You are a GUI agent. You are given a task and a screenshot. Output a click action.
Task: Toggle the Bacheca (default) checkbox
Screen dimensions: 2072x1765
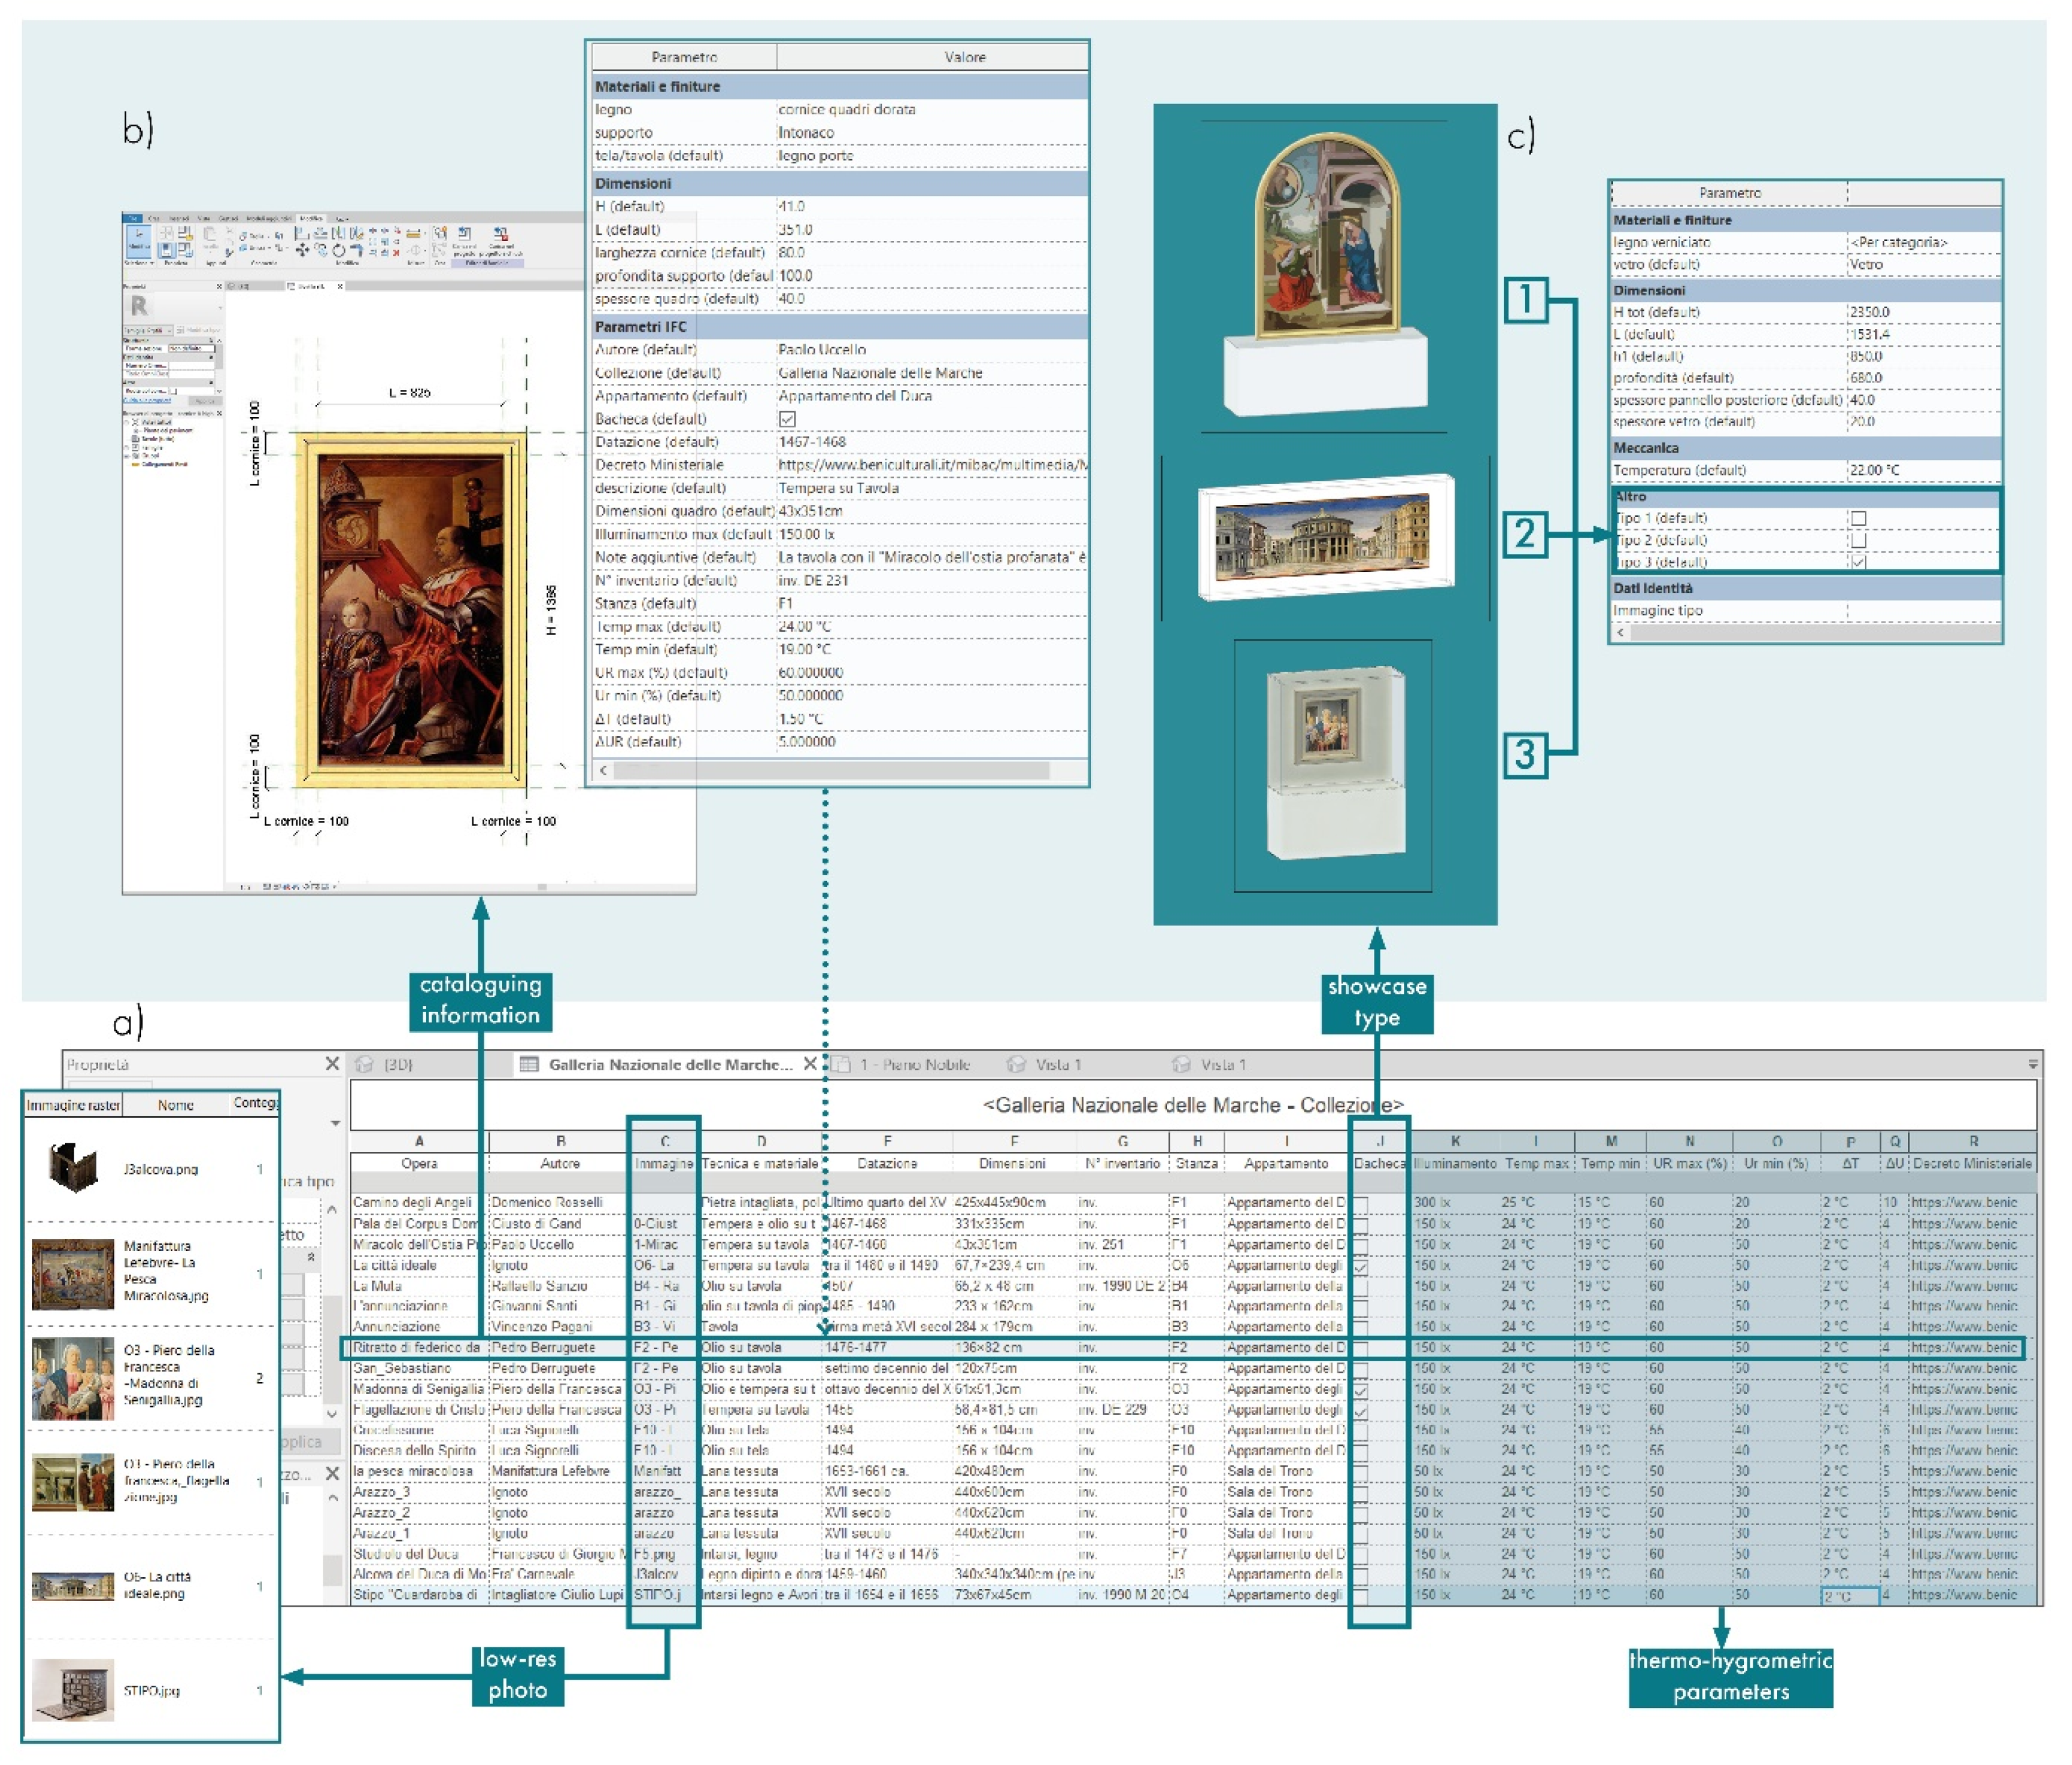[787, 419]
